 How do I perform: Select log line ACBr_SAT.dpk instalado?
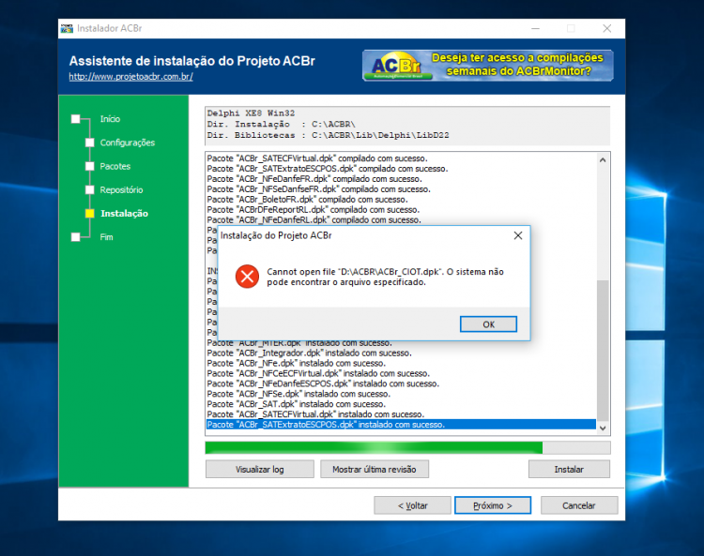(x=296, y=404)
